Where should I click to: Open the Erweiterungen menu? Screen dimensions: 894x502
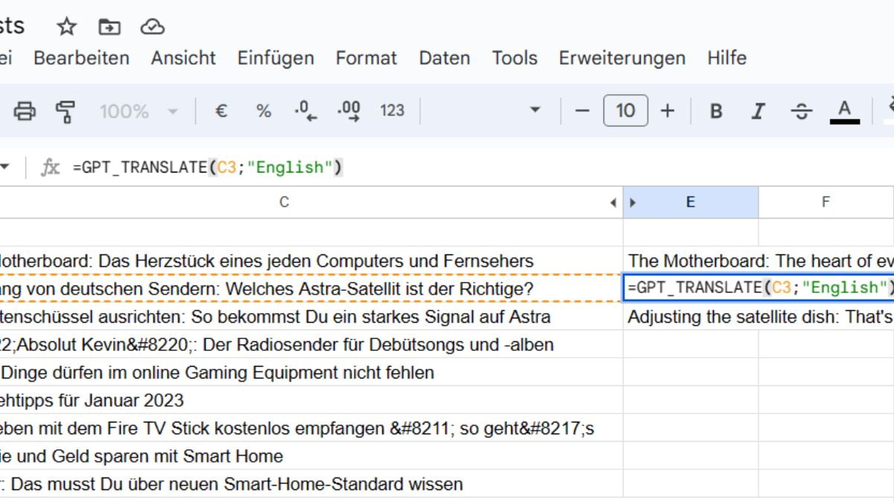(x=621, y=58)
